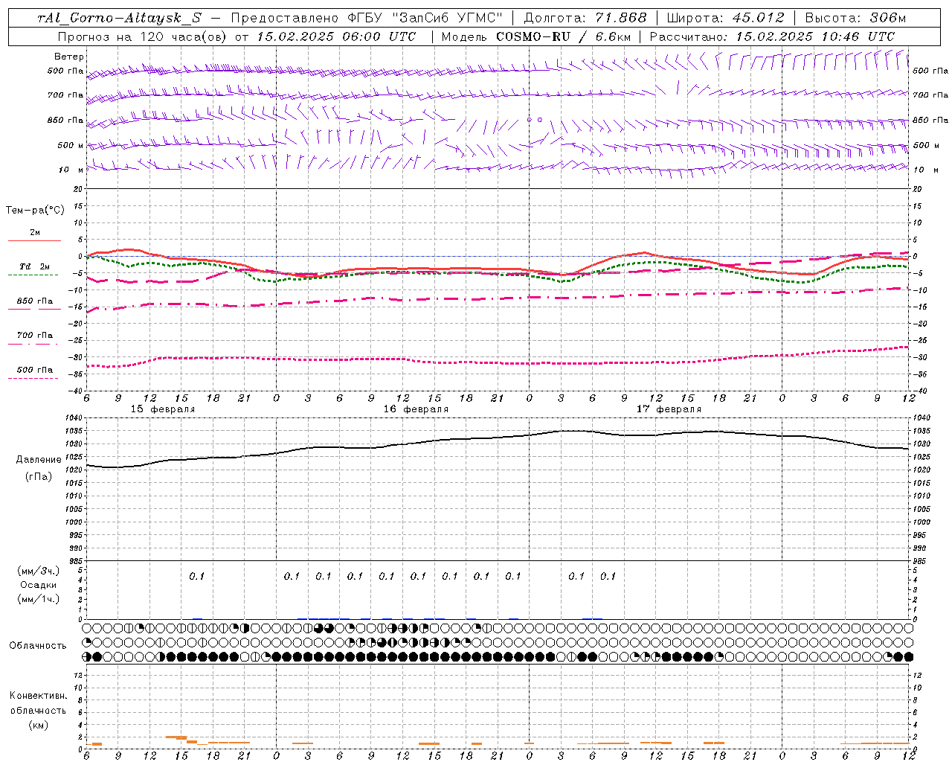Image resolution: width=952 pixels, height=762 pixels.
Task: Select the provider text ФГБУ "ЗапСиб УГМС"
Action: (x=425, y=18)
